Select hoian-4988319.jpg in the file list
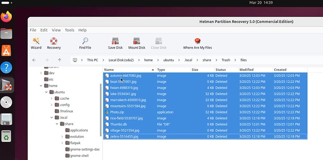The height and width of the screenshot is (160, 323). click(x=124, y=88)
